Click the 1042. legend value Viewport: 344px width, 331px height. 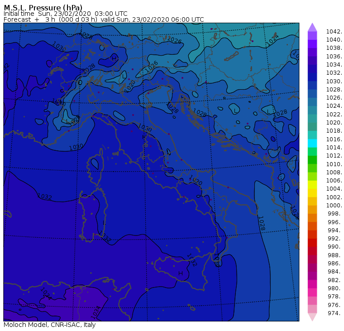point(334,32)
